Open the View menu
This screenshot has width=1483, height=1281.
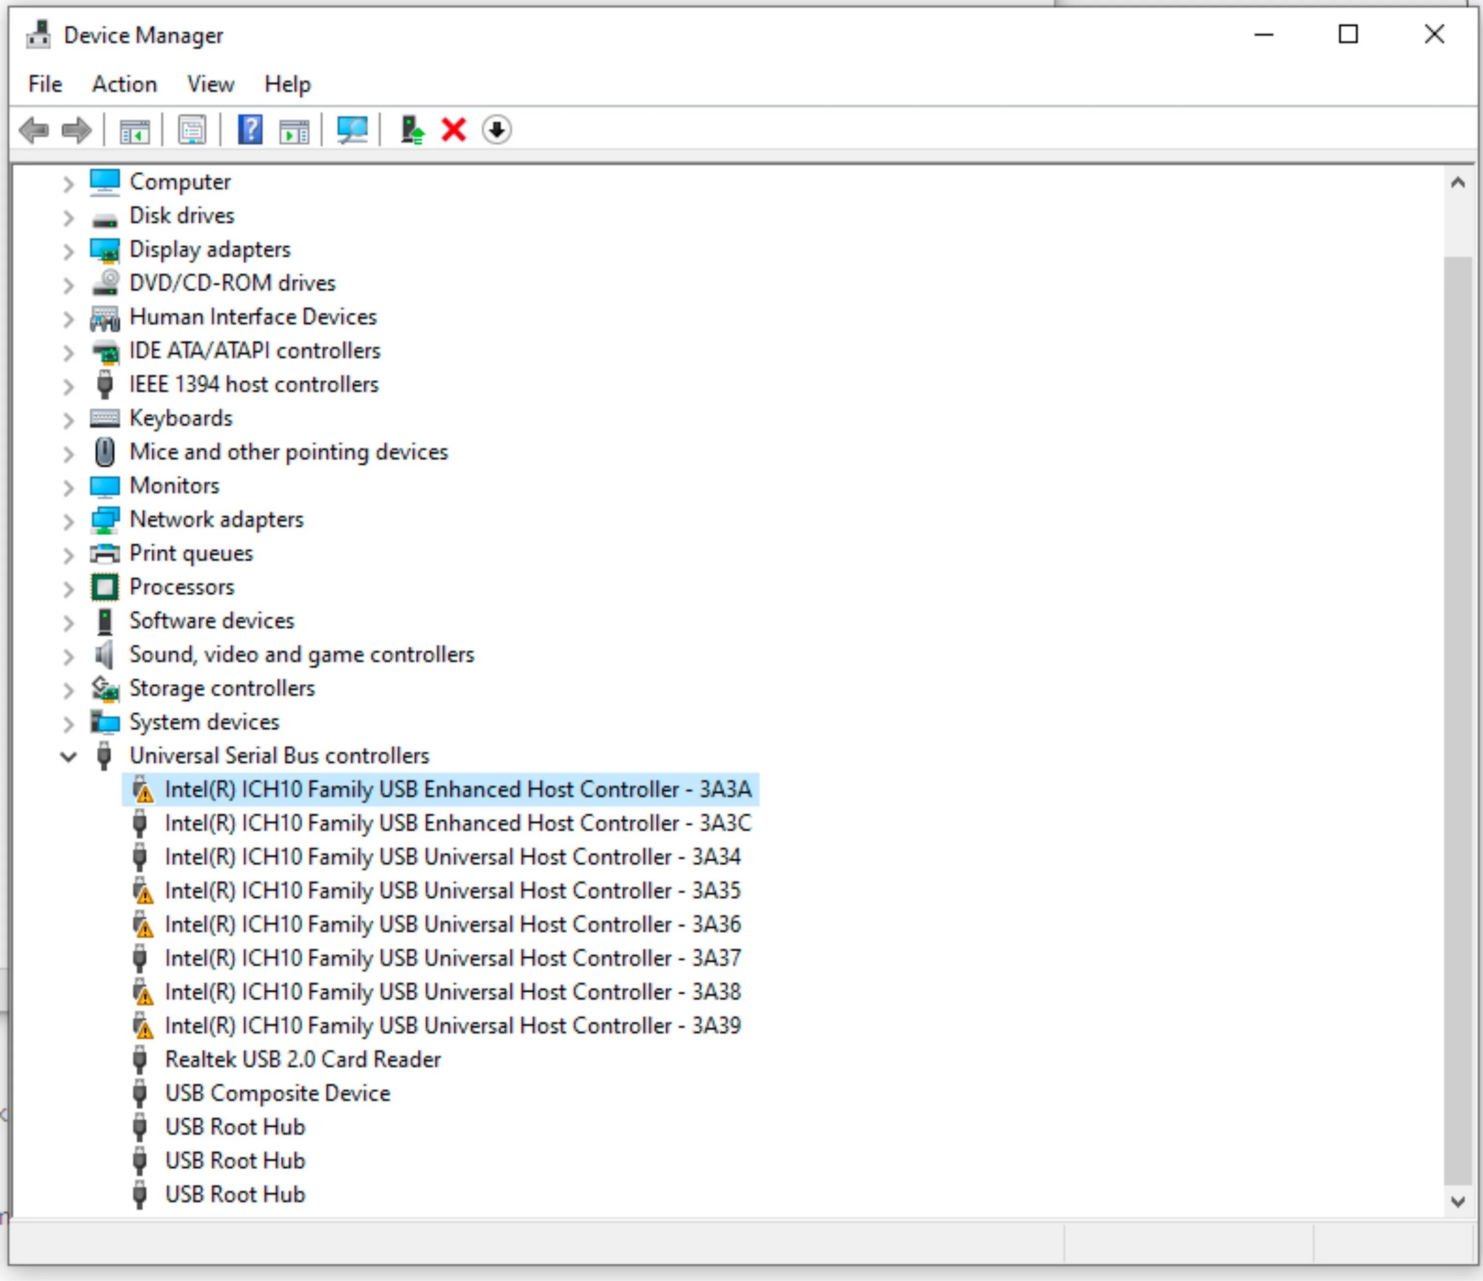tap(211, 85)
